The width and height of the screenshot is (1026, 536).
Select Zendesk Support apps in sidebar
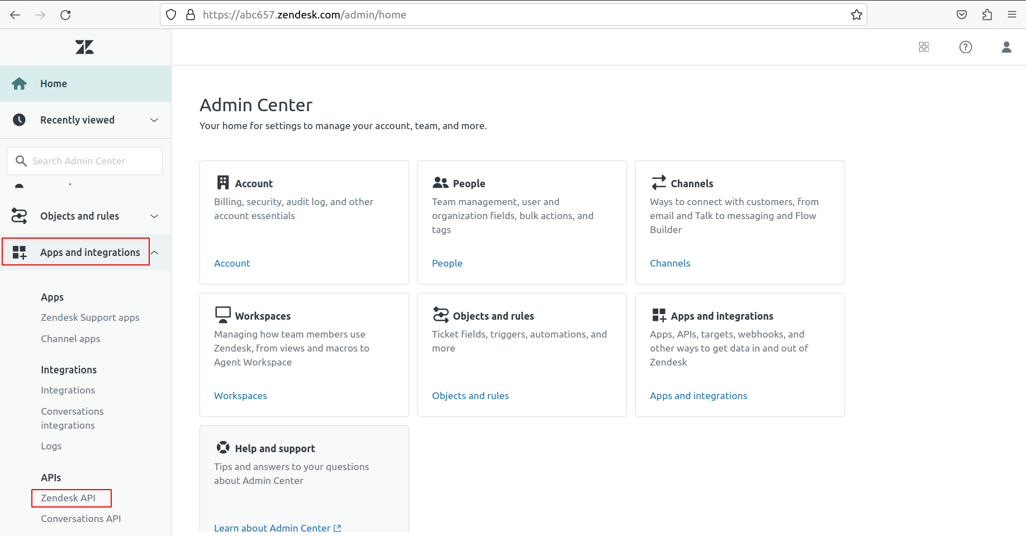(x=90, y=317)
